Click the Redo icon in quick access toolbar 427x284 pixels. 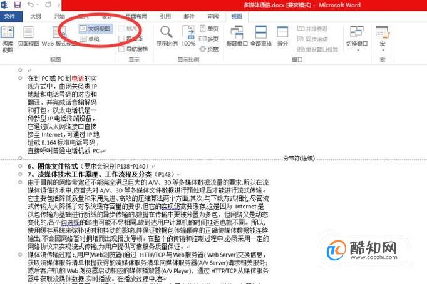tap(48, 5)
